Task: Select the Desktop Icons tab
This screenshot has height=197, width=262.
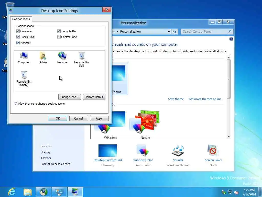Action: pos(21,19)
